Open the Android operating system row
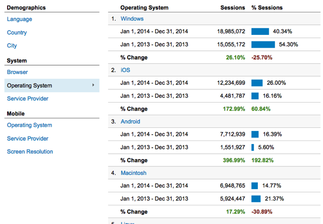Screen dimensions: 323x224 (130, 121)
